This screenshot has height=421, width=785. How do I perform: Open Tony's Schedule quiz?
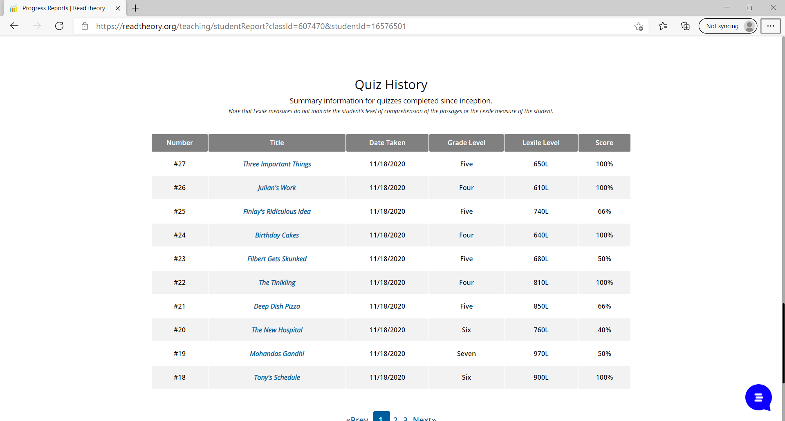277,377
